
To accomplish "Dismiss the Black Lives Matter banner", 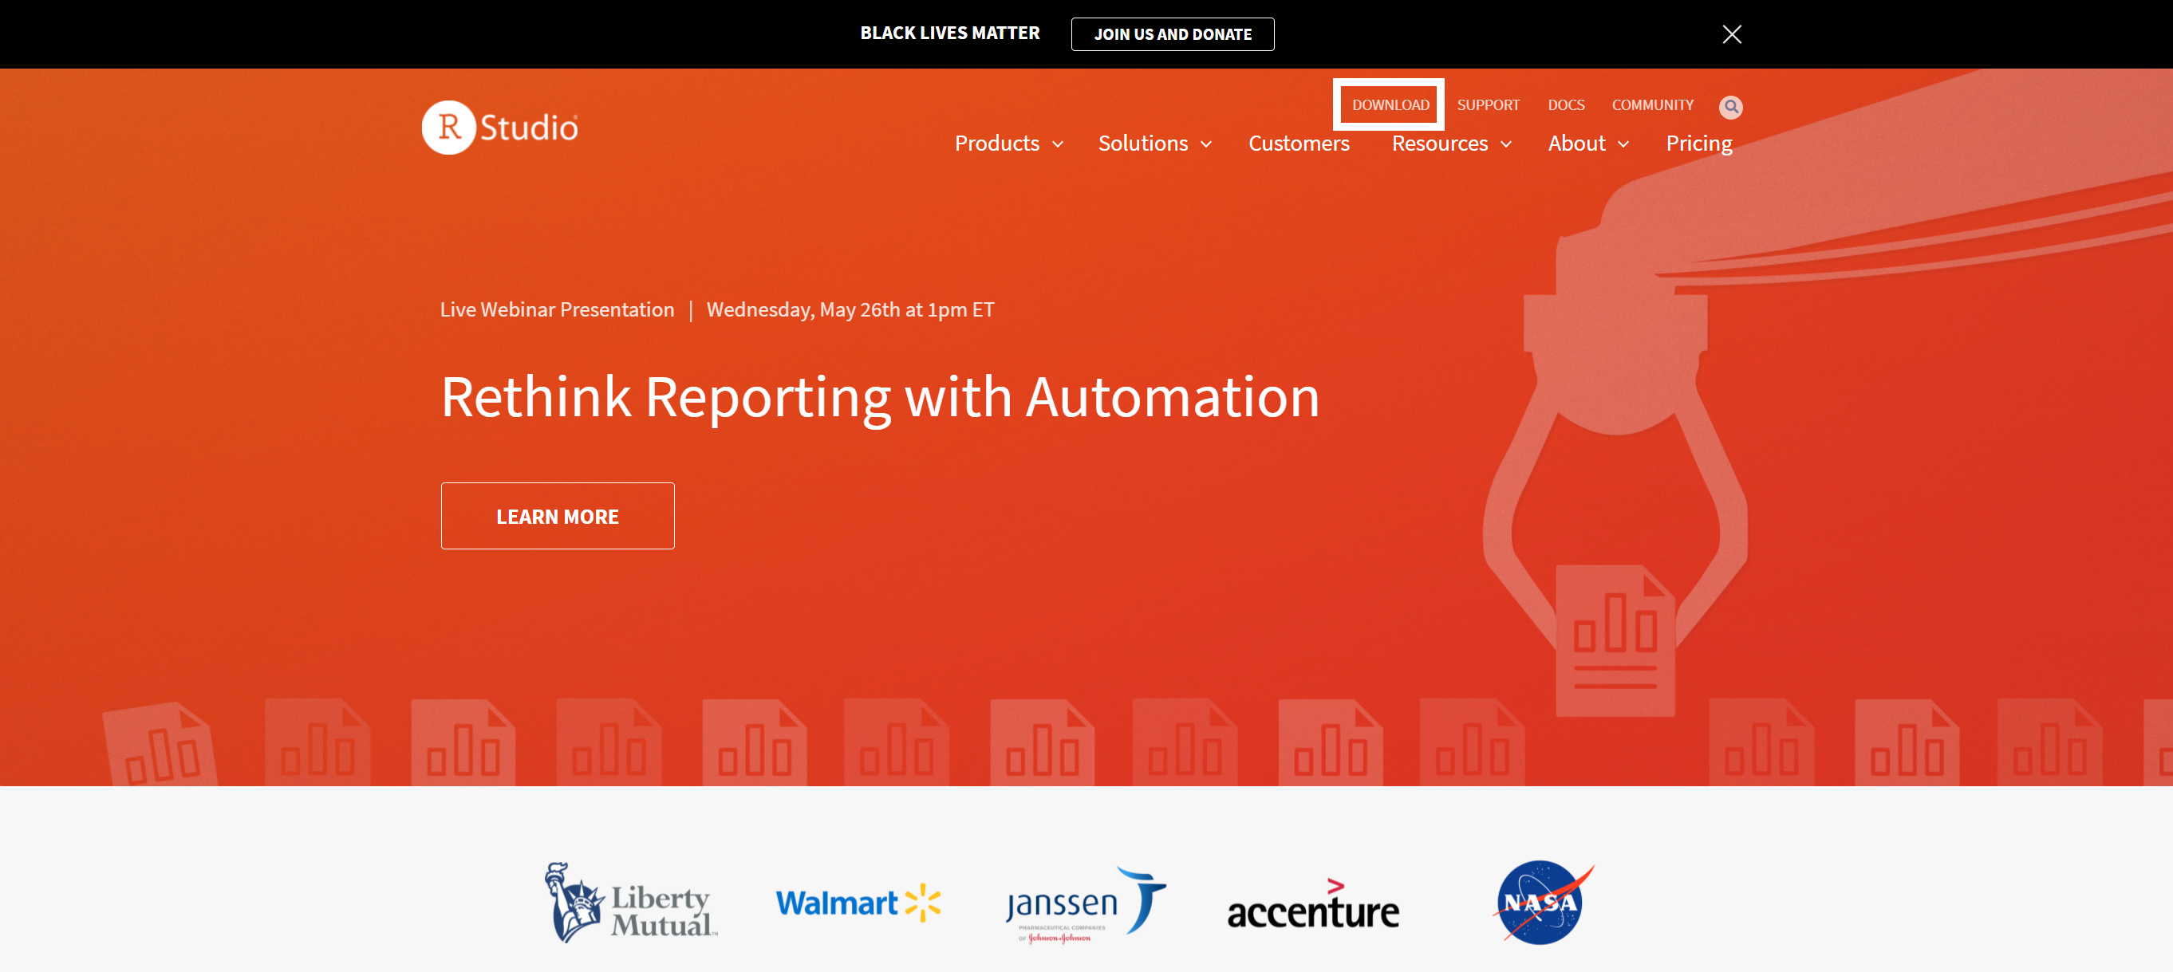I will [1731, 33].
